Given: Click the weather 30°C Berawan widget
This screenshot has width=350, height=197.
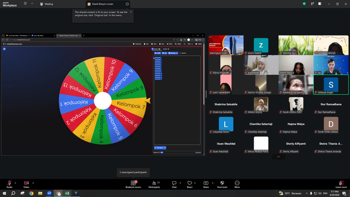Looking at the screenshot, I should tap(290, 193).
